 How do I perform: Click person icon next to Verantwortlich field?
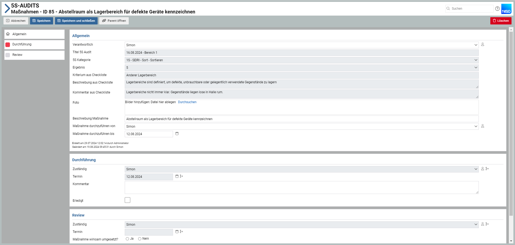coord(483,45)
